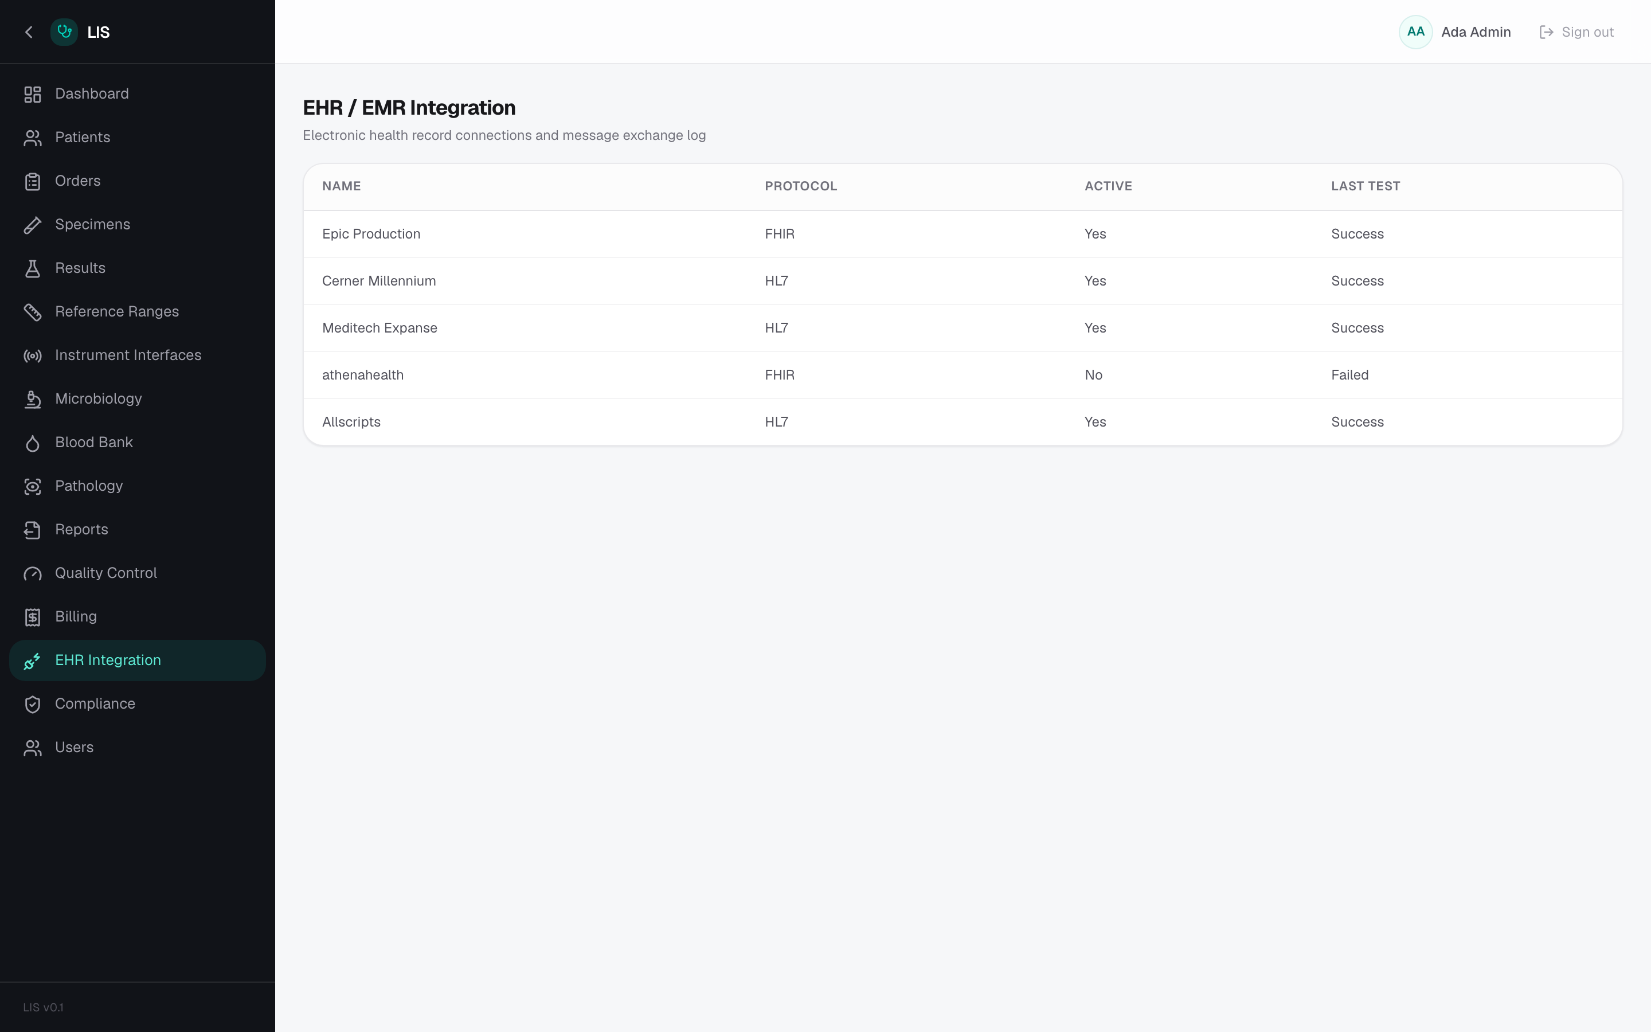Select the Epic Production row name
Screen dimensions: 1651x1032
point(371,234)
